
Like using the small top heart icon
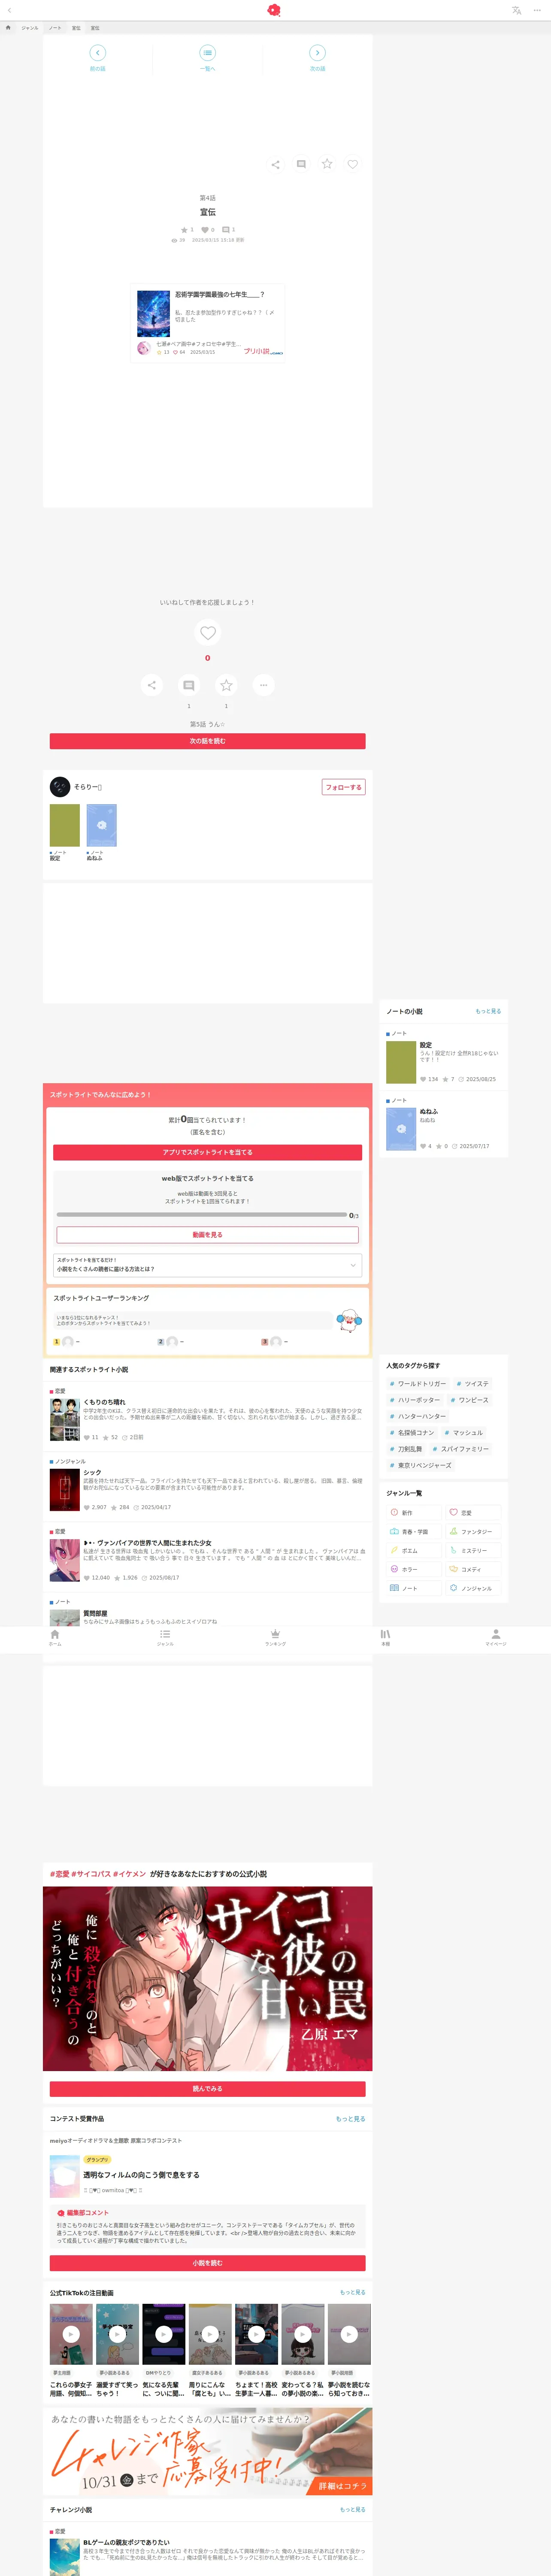pos(352,164)
